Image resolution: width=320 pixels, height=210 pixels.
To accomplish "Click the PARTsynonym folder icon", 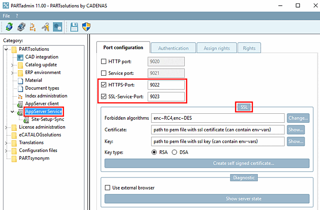I will [14, 159].
